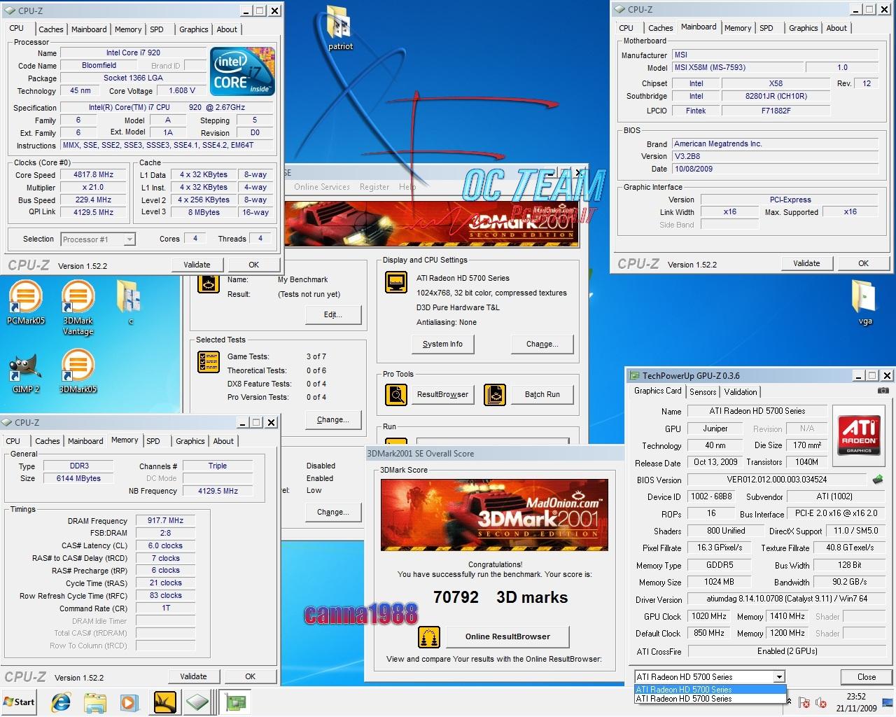896x717 pixels.
Task: Click Change... under Selected Tests
Action: (x=333, y=419)
